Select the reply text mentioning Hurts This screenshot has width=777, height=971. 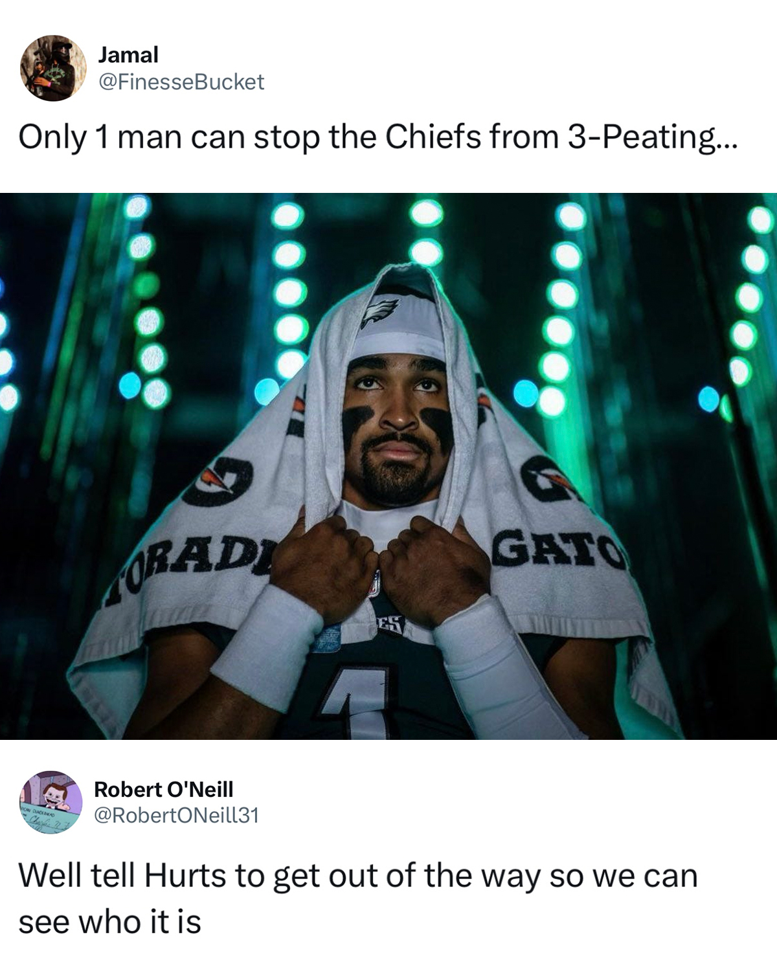(x=358, y=898)
